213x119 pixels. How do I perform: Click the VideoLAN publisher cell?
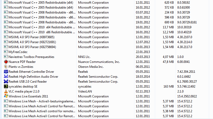(85, 91)
